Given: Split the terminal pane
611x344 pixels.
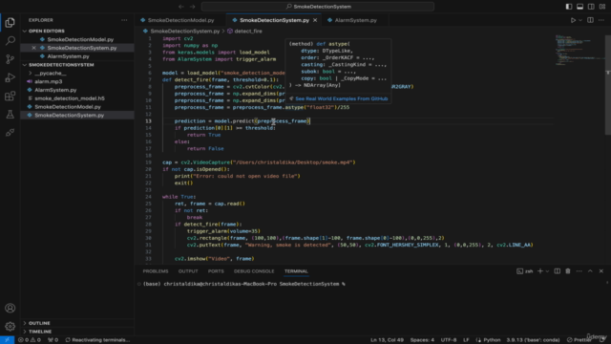Looking at the screenshot, I should click(558, 271).
